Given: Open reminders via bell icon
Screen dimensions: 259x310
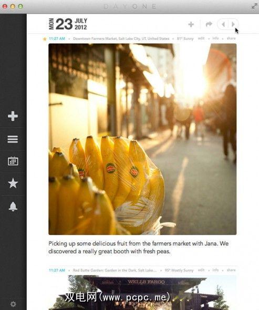Looking at the screenshot, I should pos(13,206).
